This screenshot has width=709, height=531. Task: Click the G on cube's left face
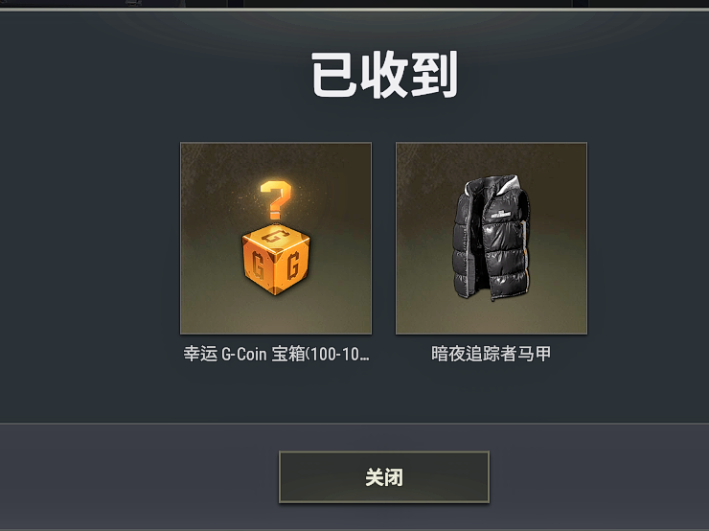coord(257,265)
